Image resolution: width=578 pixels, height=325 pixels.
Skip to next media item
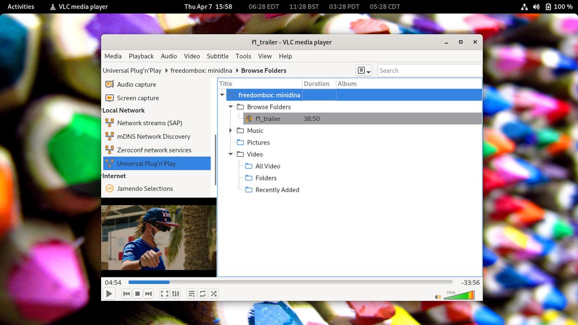click(x=148, y=294)
